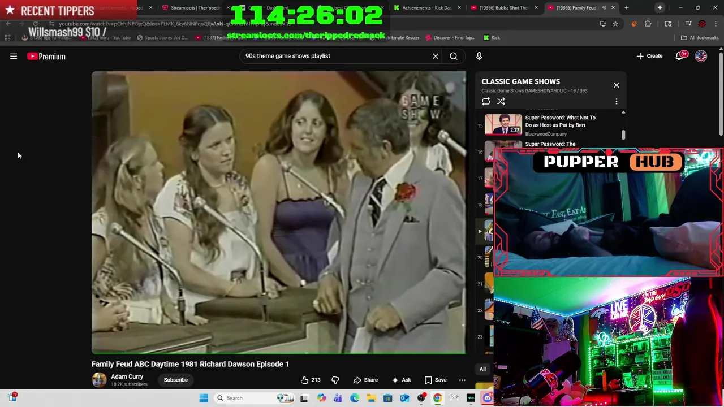Screen dimensions: 724x407
Task: Open the Kick bookmark
Action: pos(492,37)
